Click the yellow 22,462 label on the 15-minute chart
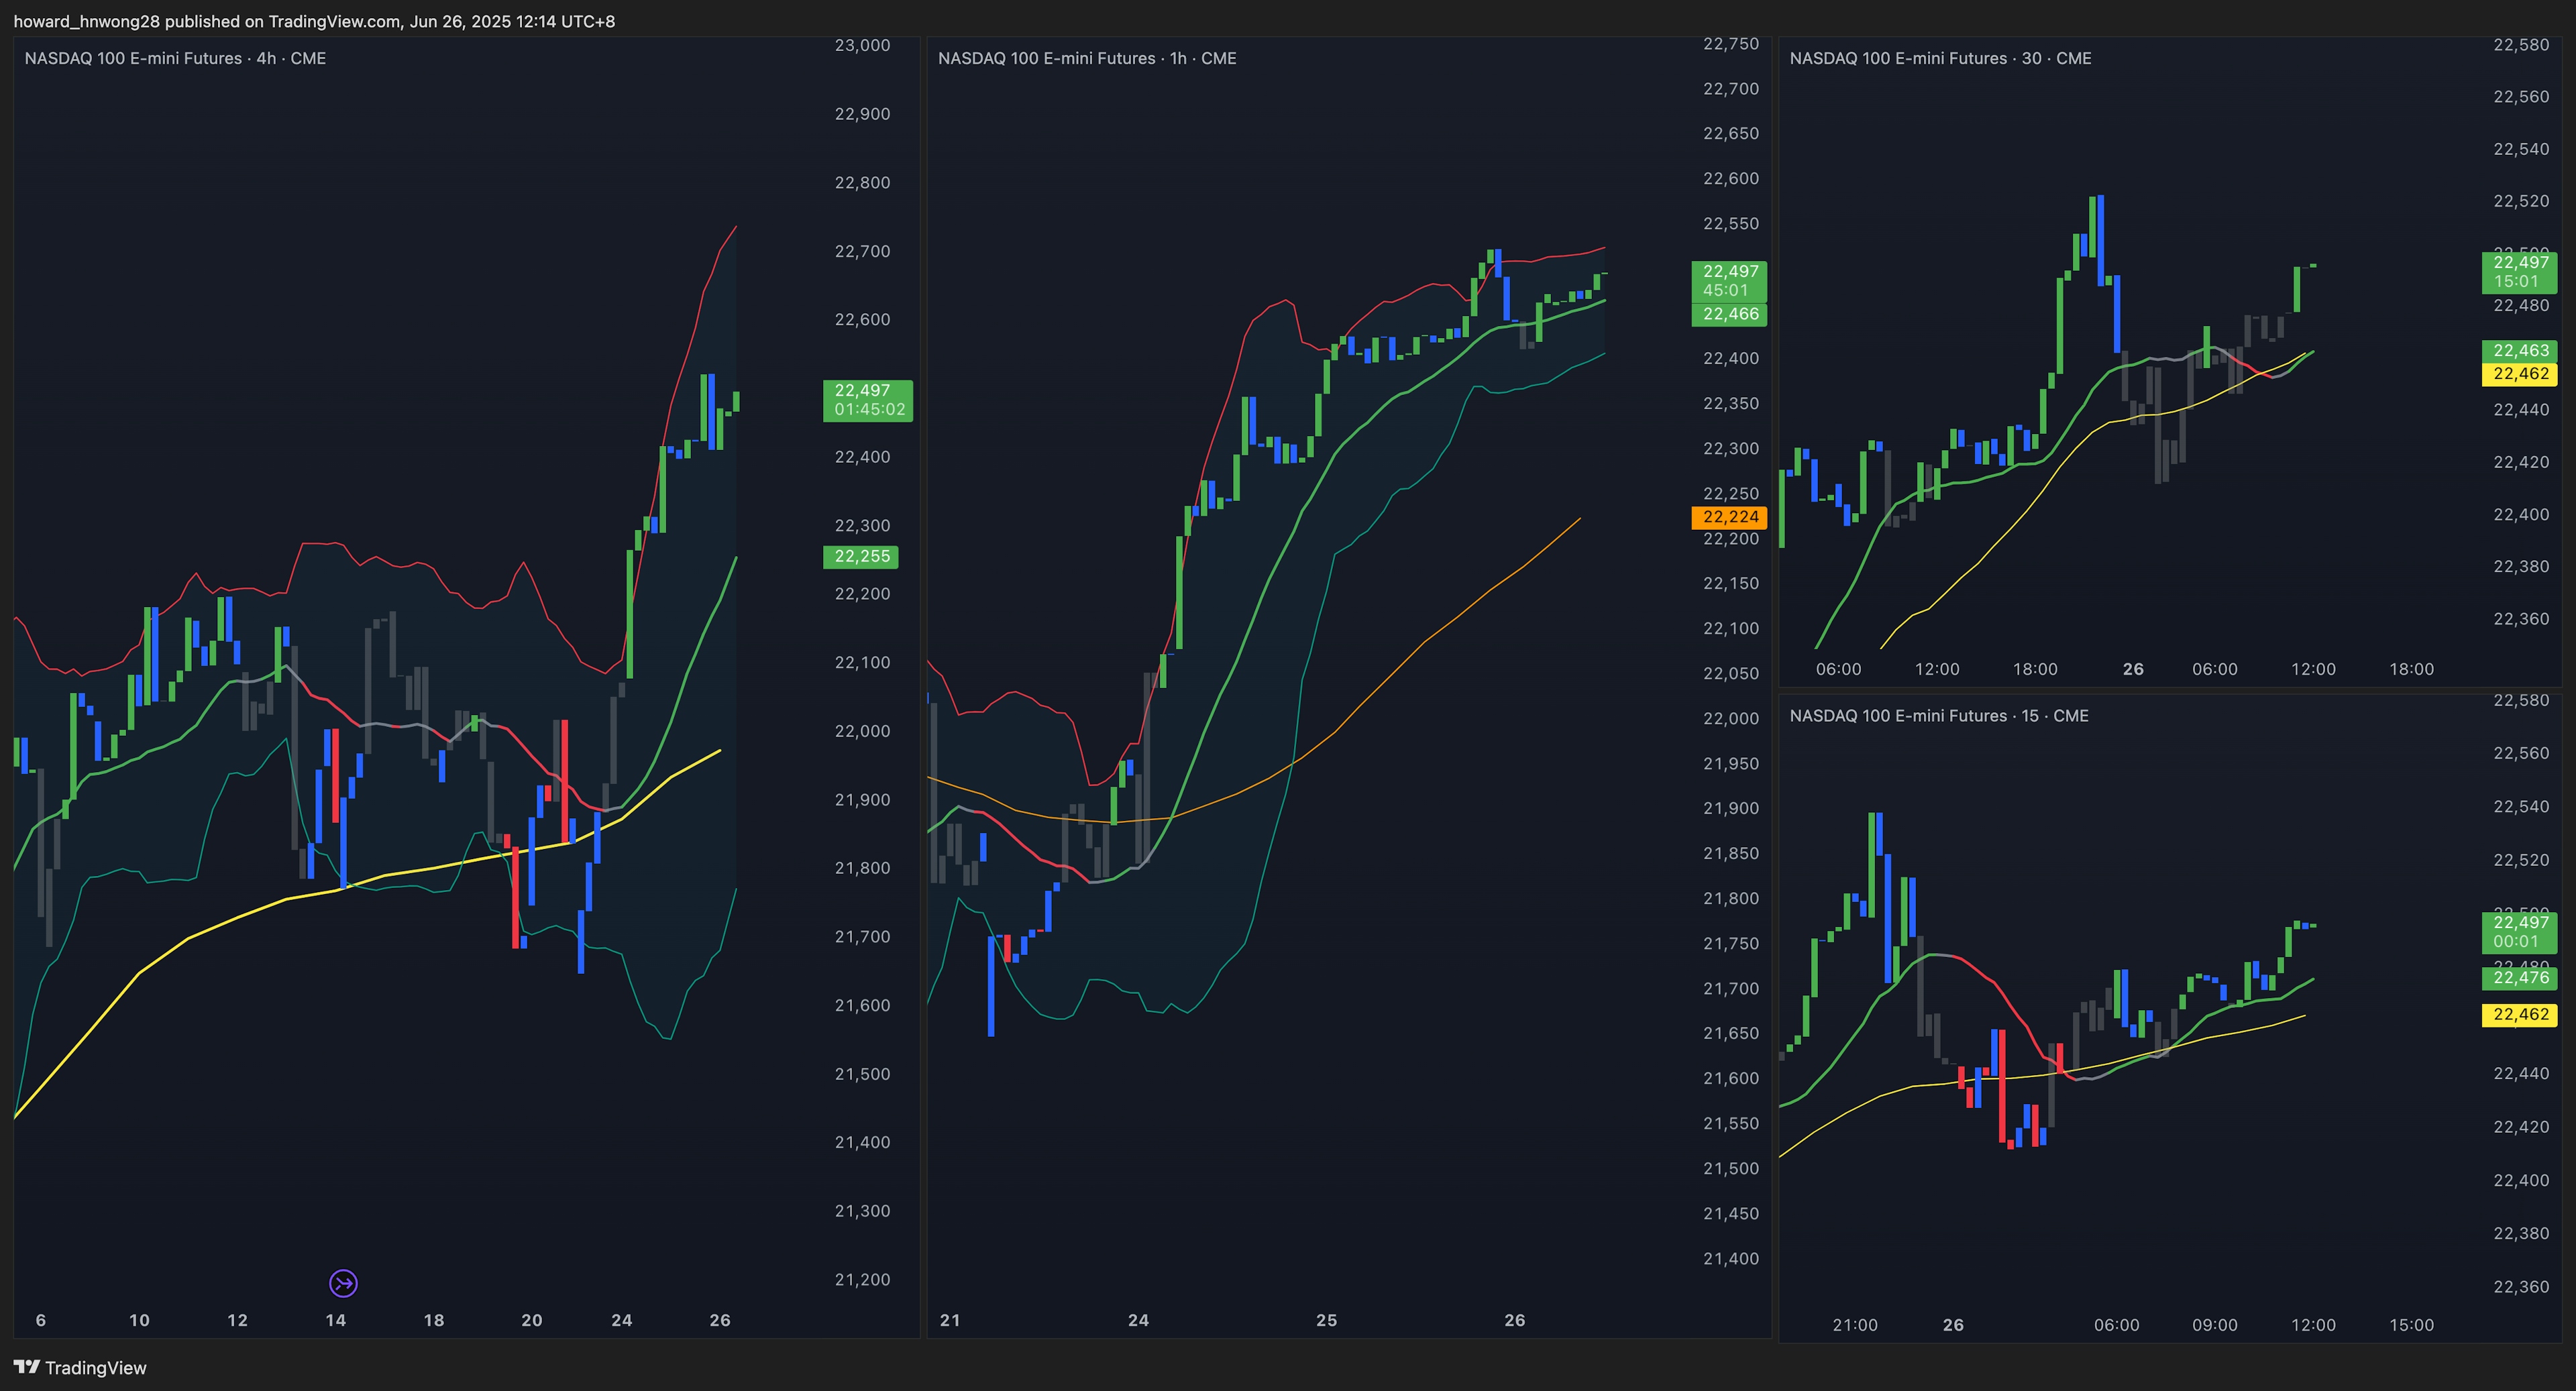This screenshot has width=2576, height=1391. pos(2519,1015)
